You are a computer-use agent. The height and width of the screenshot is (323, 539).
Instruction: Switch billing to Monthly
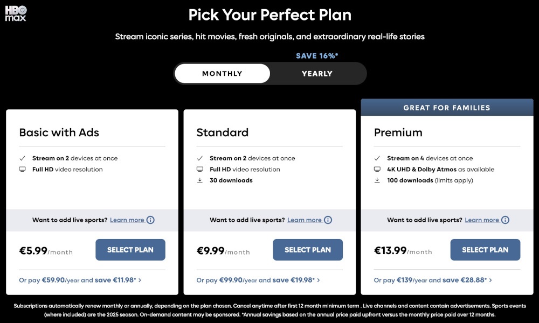pyautogui.click(x=222, y=73)
